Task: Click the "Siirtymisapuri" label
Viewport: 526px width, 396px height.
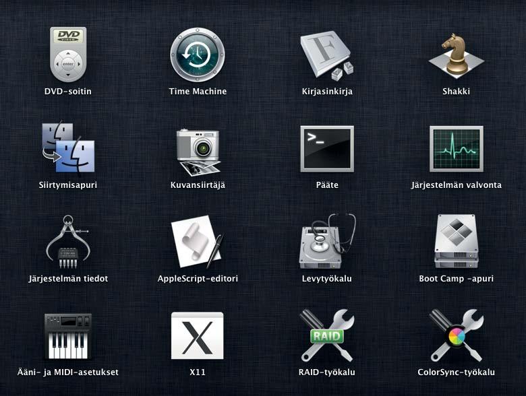Action: pos(68,185)
